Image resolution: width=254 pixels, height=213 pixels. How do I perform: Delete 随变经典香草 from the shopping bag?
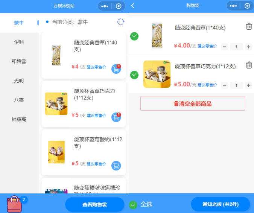(x=249, y=26)
